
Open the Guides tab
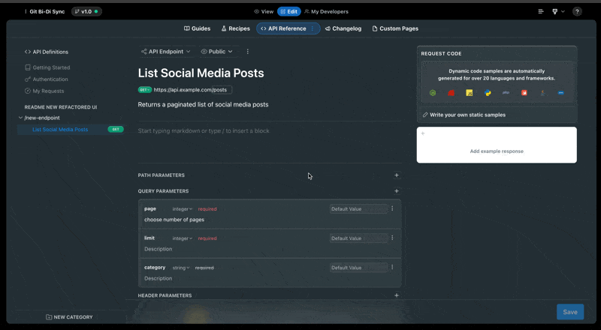point(197,28)
